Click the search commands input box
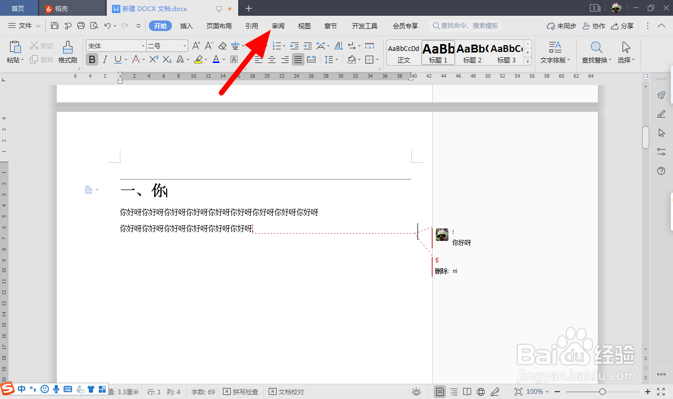This screenshot has width=673, height=399. click(466, 26)
